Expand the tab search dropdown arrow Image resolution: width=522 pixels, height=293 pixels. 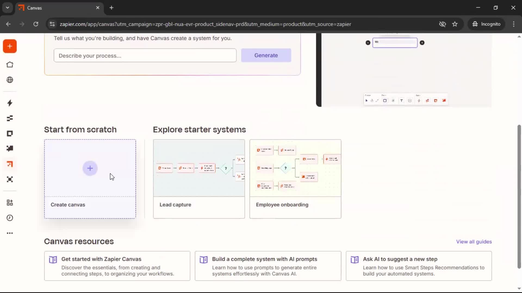click(x=8, y=8)
